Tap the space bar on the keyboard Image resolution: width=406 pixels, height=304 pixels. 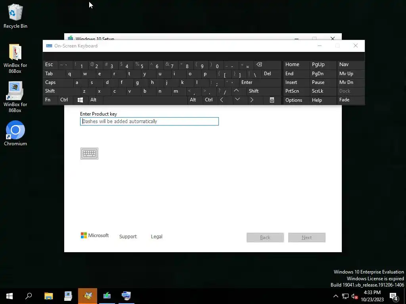coord(145,100)
